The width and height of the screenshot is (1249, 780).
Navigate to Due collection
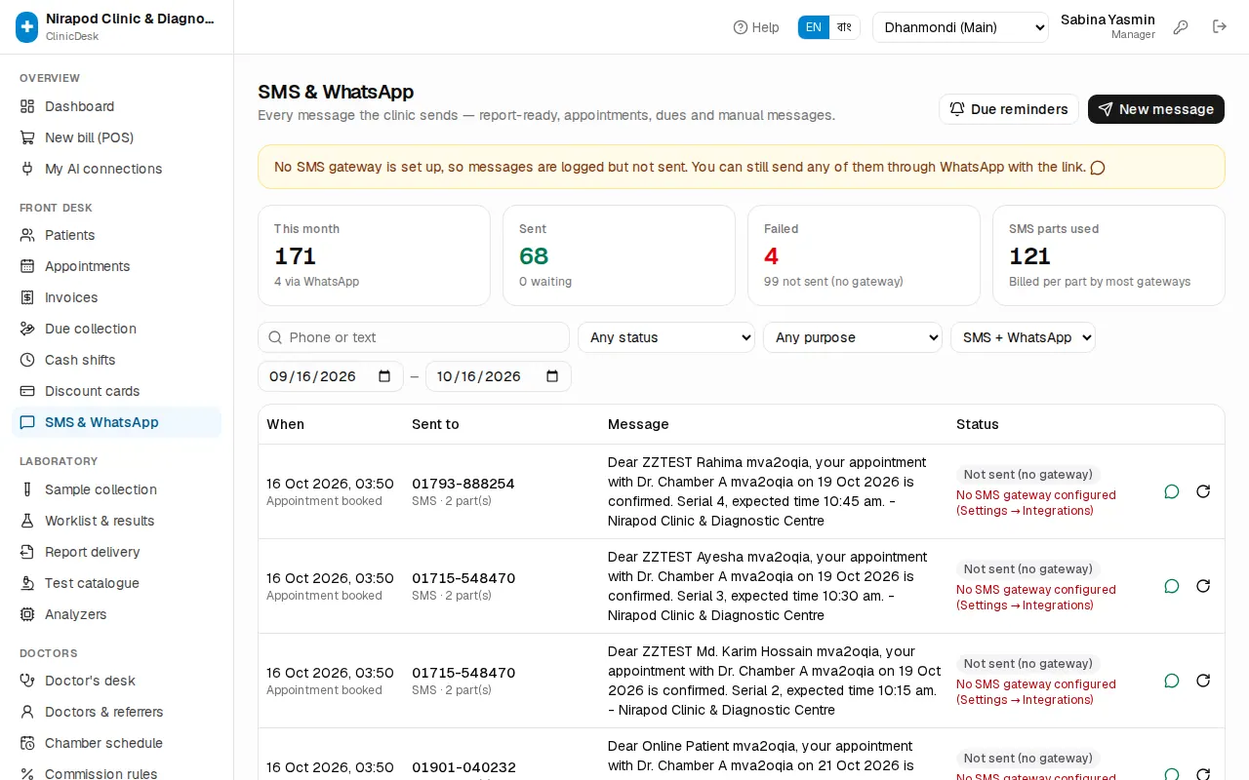click(117, 329)
